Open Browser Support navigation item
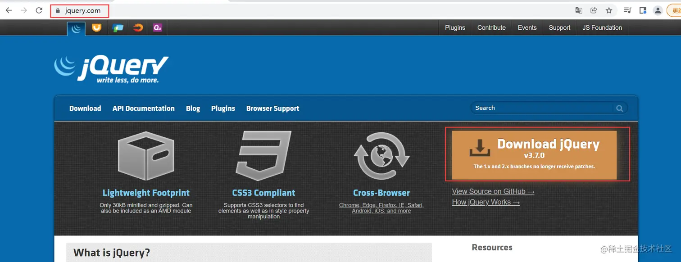Screen dimensions: 681x262 click(272, 108)
